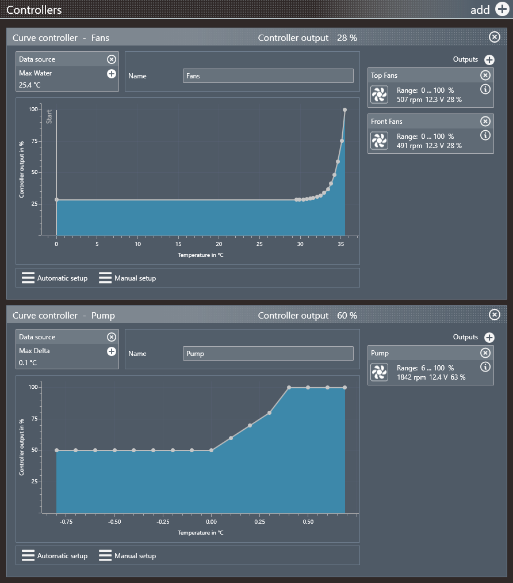This screenshot has height=583, width=513.
Task: Close the Fans curve controller panel
Action: click(x=495, y=37)
